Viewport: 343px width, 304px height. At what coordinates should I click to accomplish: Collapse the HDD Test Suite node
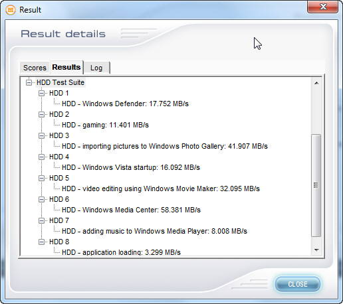(29, 82)
